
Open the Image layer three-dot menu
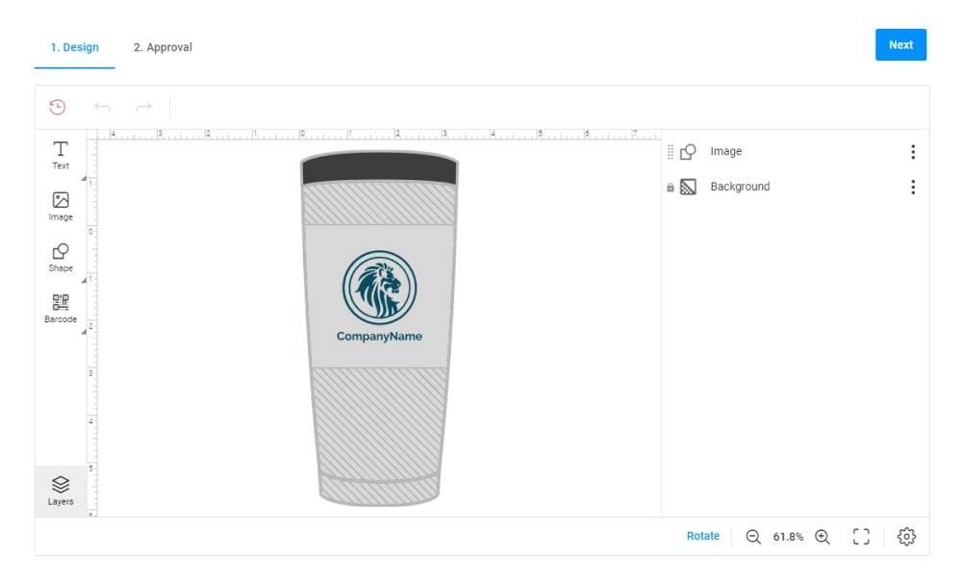913,152
